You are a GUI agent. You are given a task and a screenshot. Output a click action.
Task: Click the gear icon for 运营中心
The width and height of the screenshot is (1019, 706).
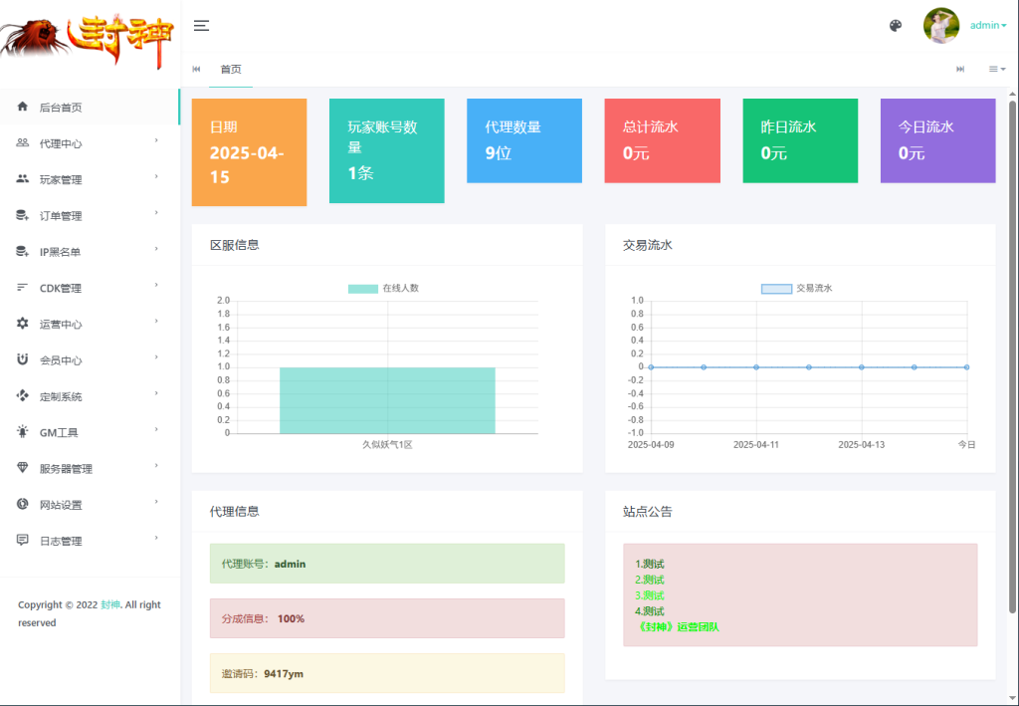[23, 324]
